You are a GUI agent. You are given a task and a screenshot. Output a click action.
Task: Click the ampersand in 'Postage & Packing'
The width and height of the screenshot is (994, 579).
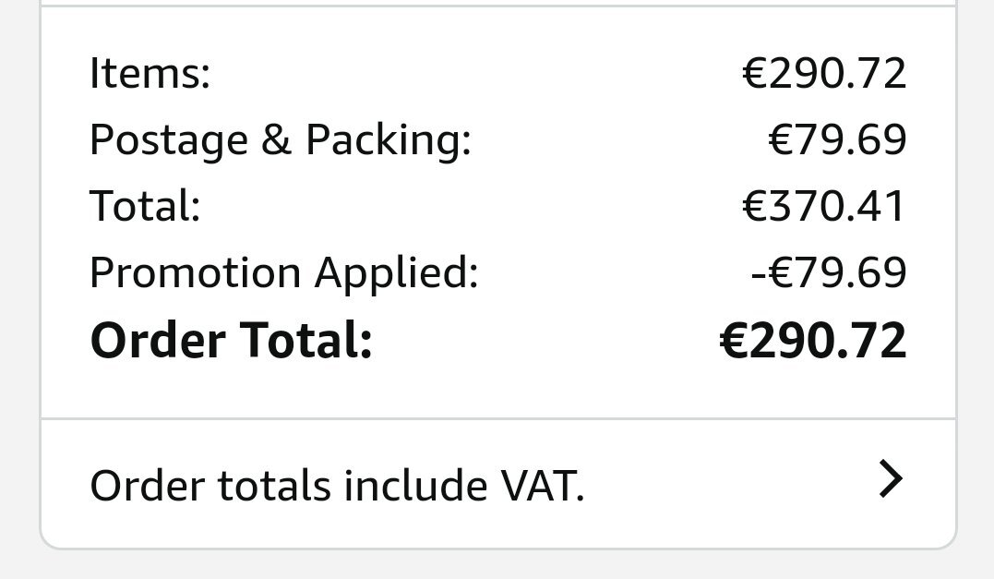pos(276,139)
